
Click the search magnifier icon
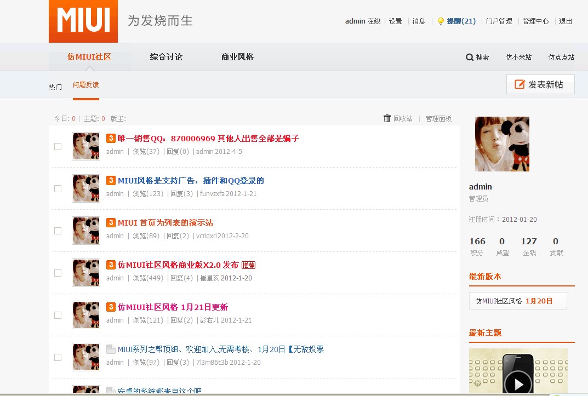tap(470, 58)
